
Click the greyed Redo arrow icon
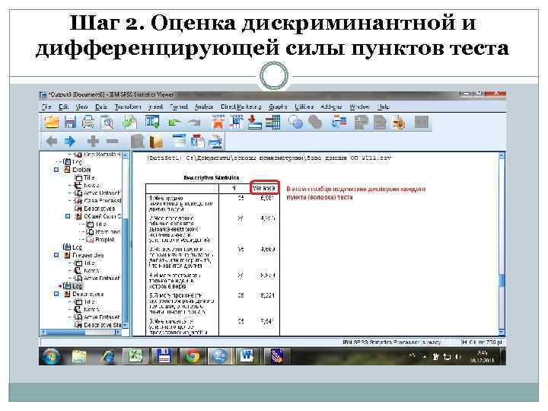click(x=194, y=123)
